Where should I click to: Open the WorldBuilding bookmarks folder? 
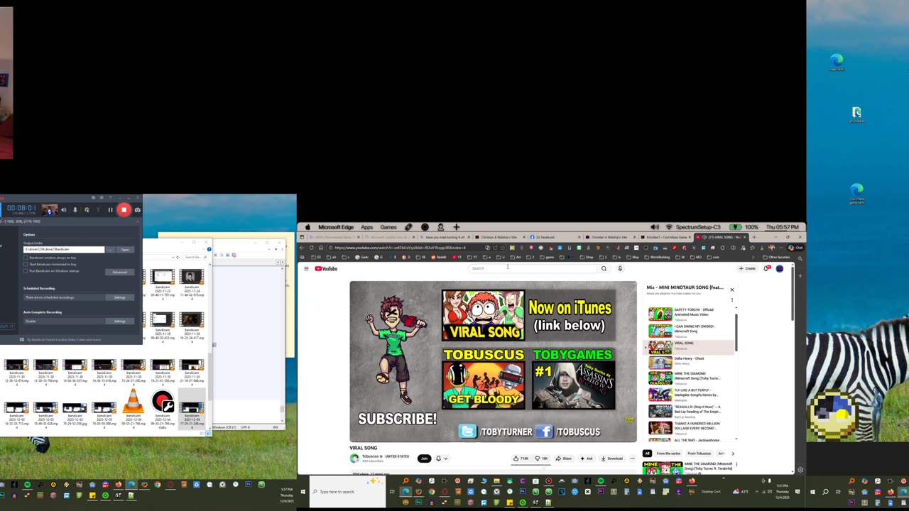(x=658, y=257)
